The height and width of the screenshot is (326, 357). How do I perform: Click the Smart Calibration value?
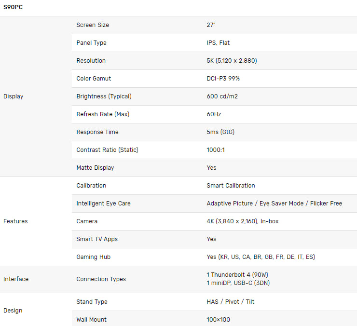[x=231, y=186]
